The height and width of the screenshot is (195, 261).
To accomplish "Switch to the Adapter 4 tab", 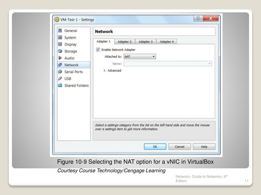I will (167, 42).
